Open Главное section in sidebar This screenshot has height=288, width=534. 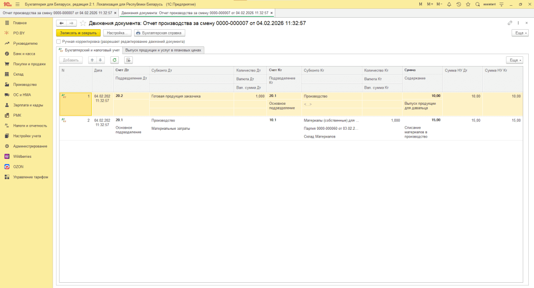(20, 23)
